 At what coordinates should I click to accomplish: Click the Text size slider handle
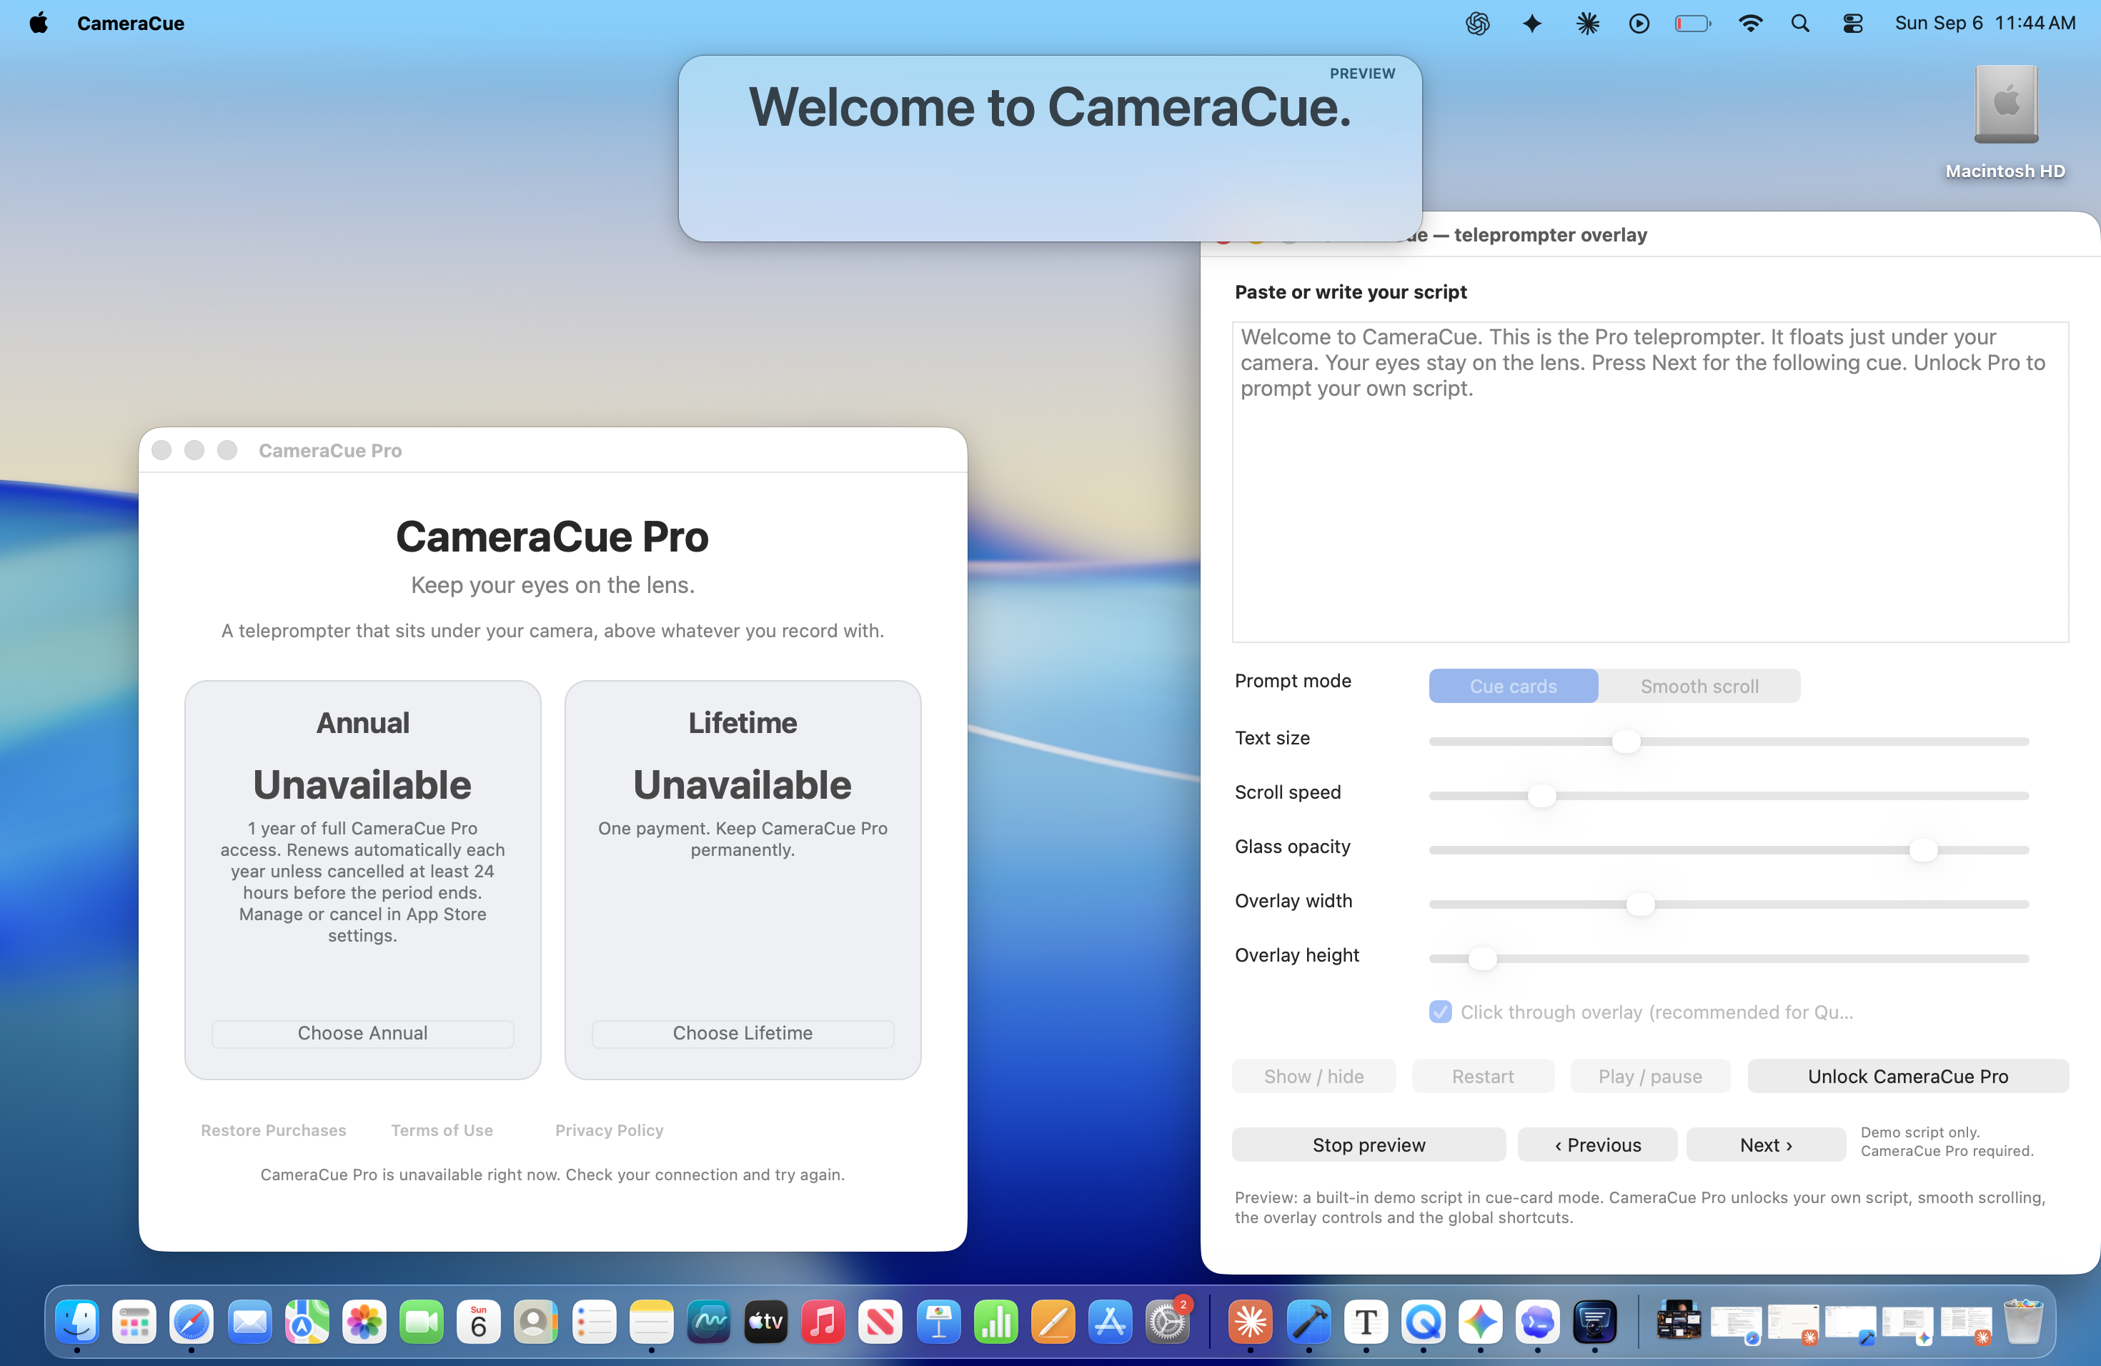tap(1626, 742)
